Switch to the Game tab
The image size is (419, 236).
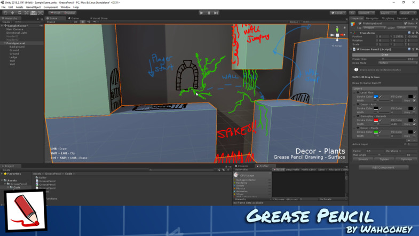click(x=74, y=18)
